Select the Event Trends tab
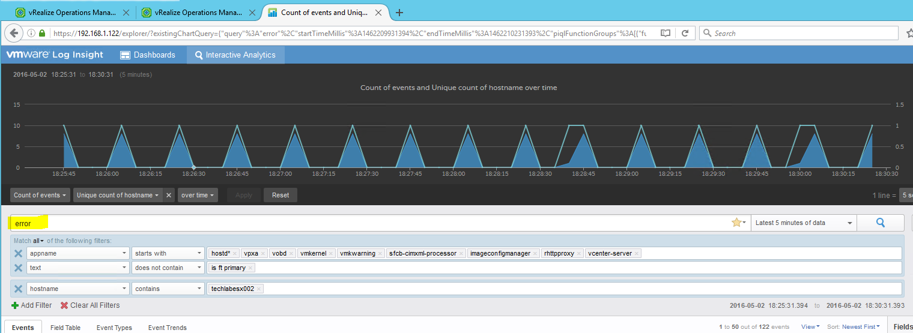The image size is (913, 333). click(168, 328)
